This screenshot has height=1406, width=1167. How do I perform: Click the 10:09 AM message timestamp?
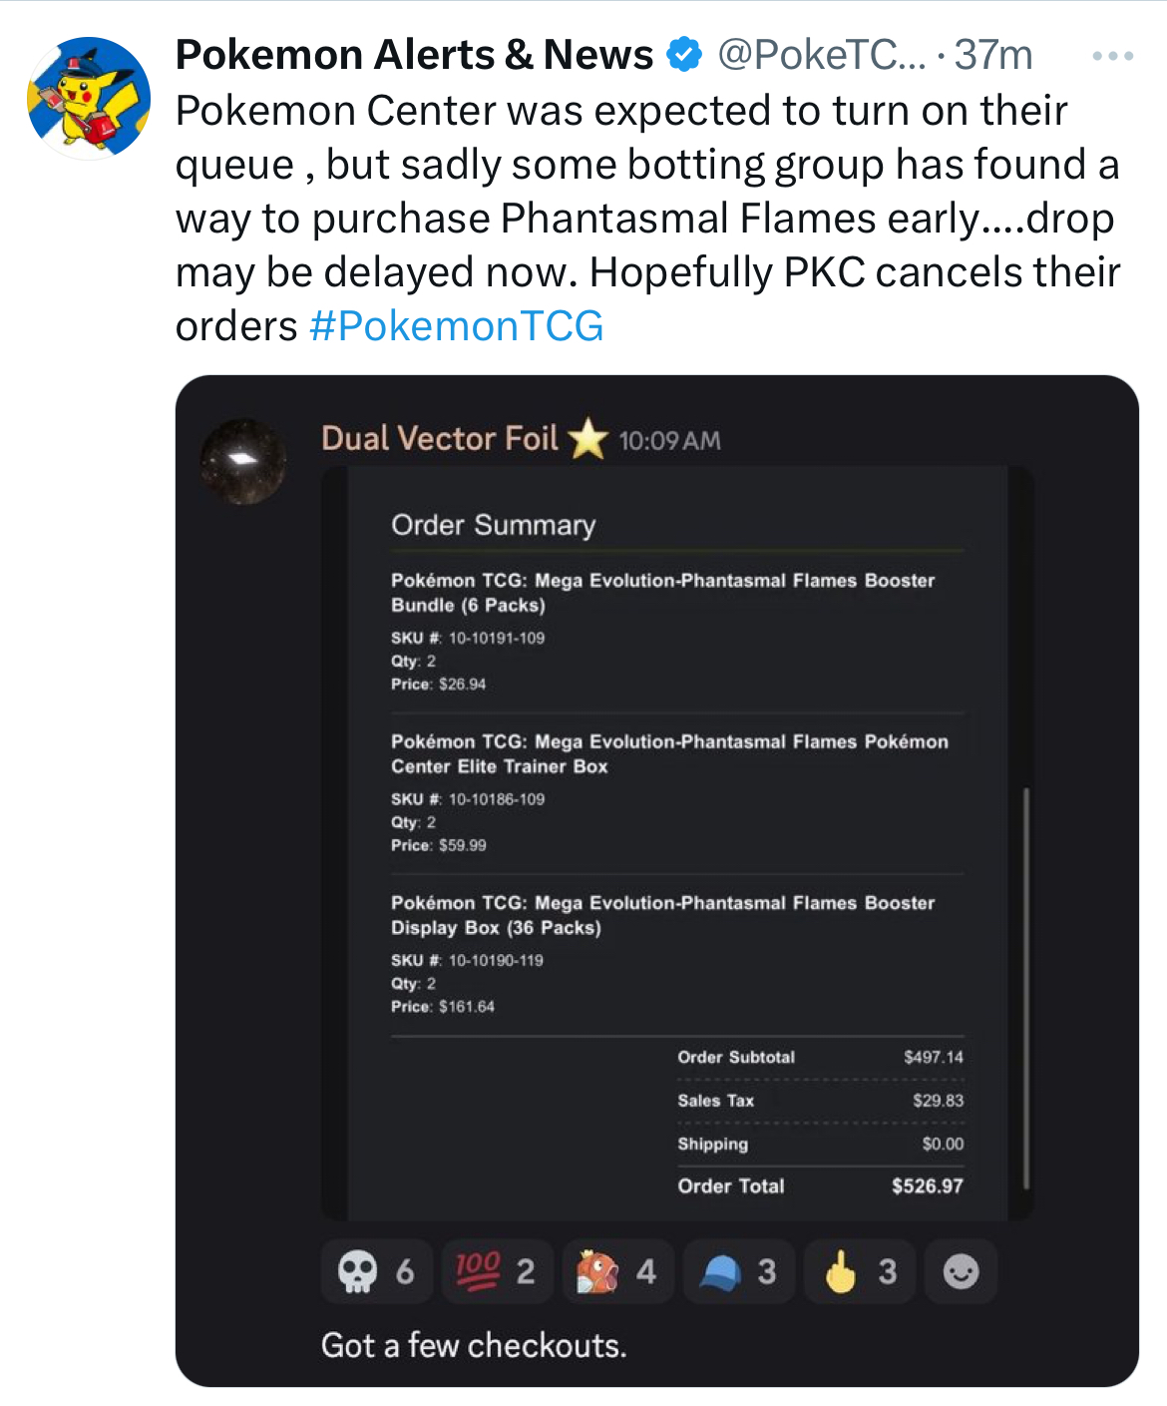pyautogui.click(x=669, y=441)
